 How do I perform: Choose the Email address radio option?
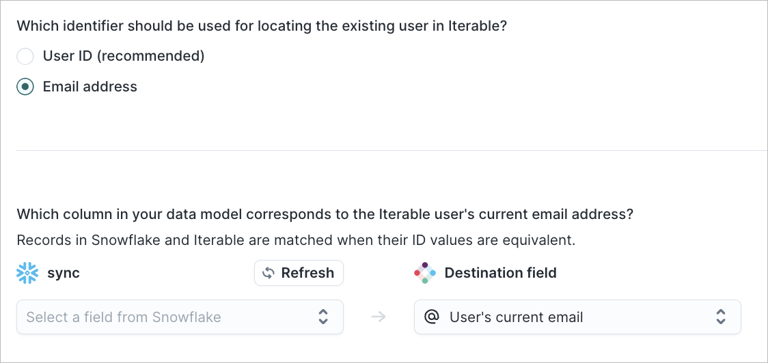pos(25,87)
